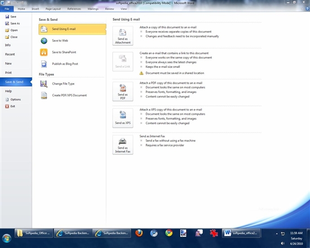This screenshot has width=310, height=248.
Task: Open the Help section
Action: coord(16,91)
